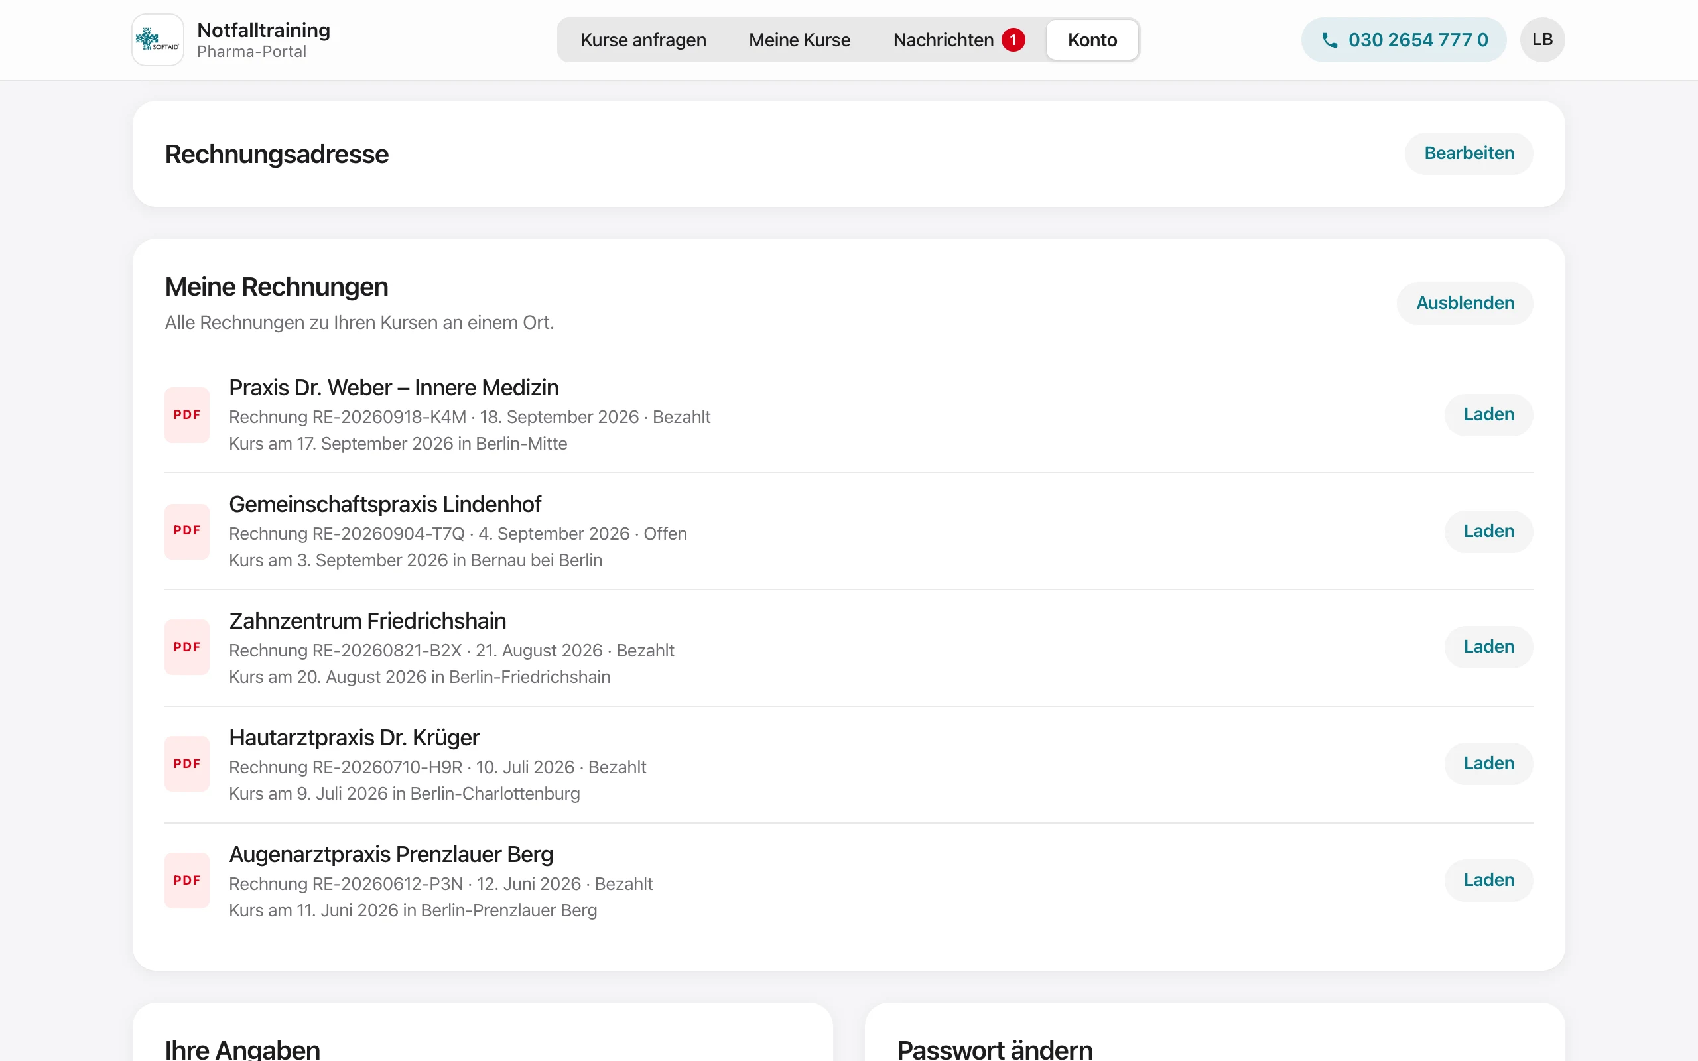Load invoice for Zahnzentrum Friedrichshain
1698x1061 pixels.
pos(1488,647)
